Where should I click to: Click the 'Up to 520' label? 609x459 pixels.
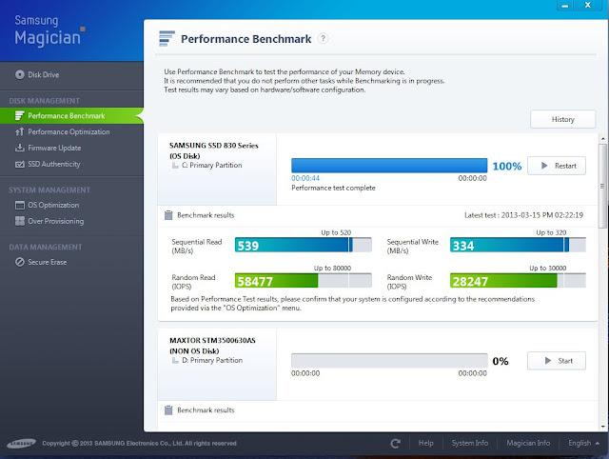[336, 232]
